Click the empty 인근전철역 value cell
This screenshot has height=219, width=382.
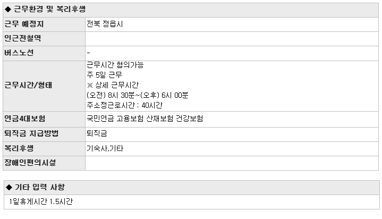coord(232,39)
